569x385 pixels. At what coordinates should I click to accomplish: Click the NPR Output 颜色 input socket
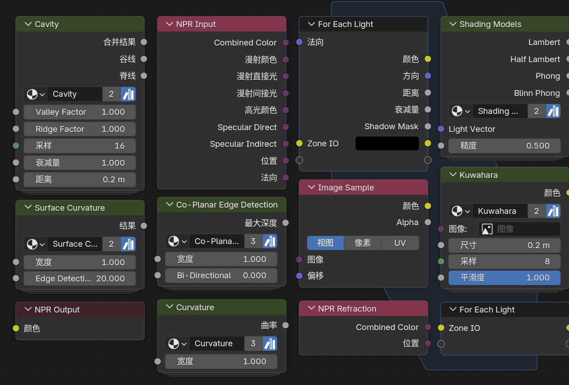click(16, 329)
